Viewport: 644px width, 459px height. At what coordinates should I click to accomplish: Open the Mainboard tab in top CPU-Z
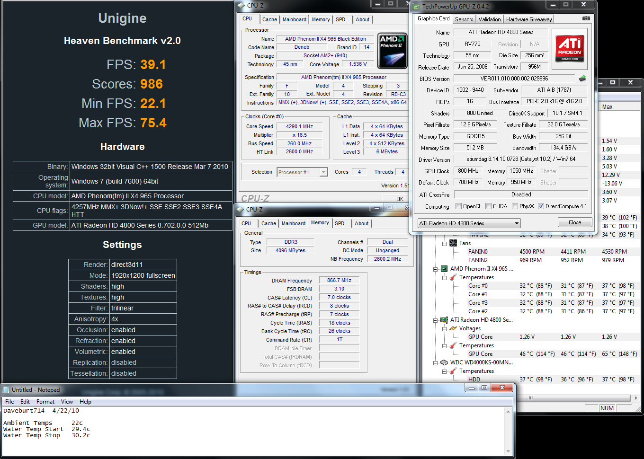pyautogui.click(x=294, y=19)
